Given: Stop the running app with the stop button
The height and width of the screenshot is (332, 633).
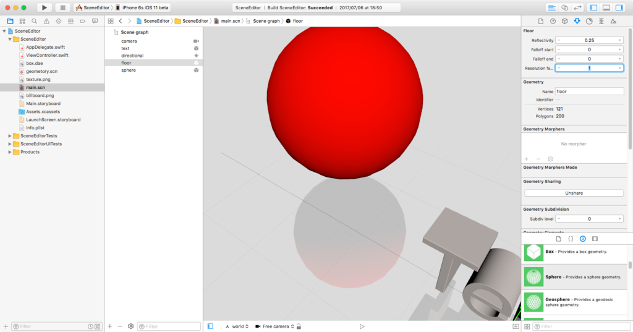Looking at the screenshot, I should (x=62, y=7).
